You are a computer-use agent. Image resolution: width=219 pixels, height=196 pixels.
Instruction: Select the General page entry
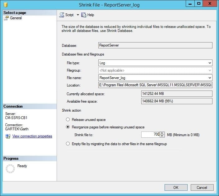tap(16, 18)
